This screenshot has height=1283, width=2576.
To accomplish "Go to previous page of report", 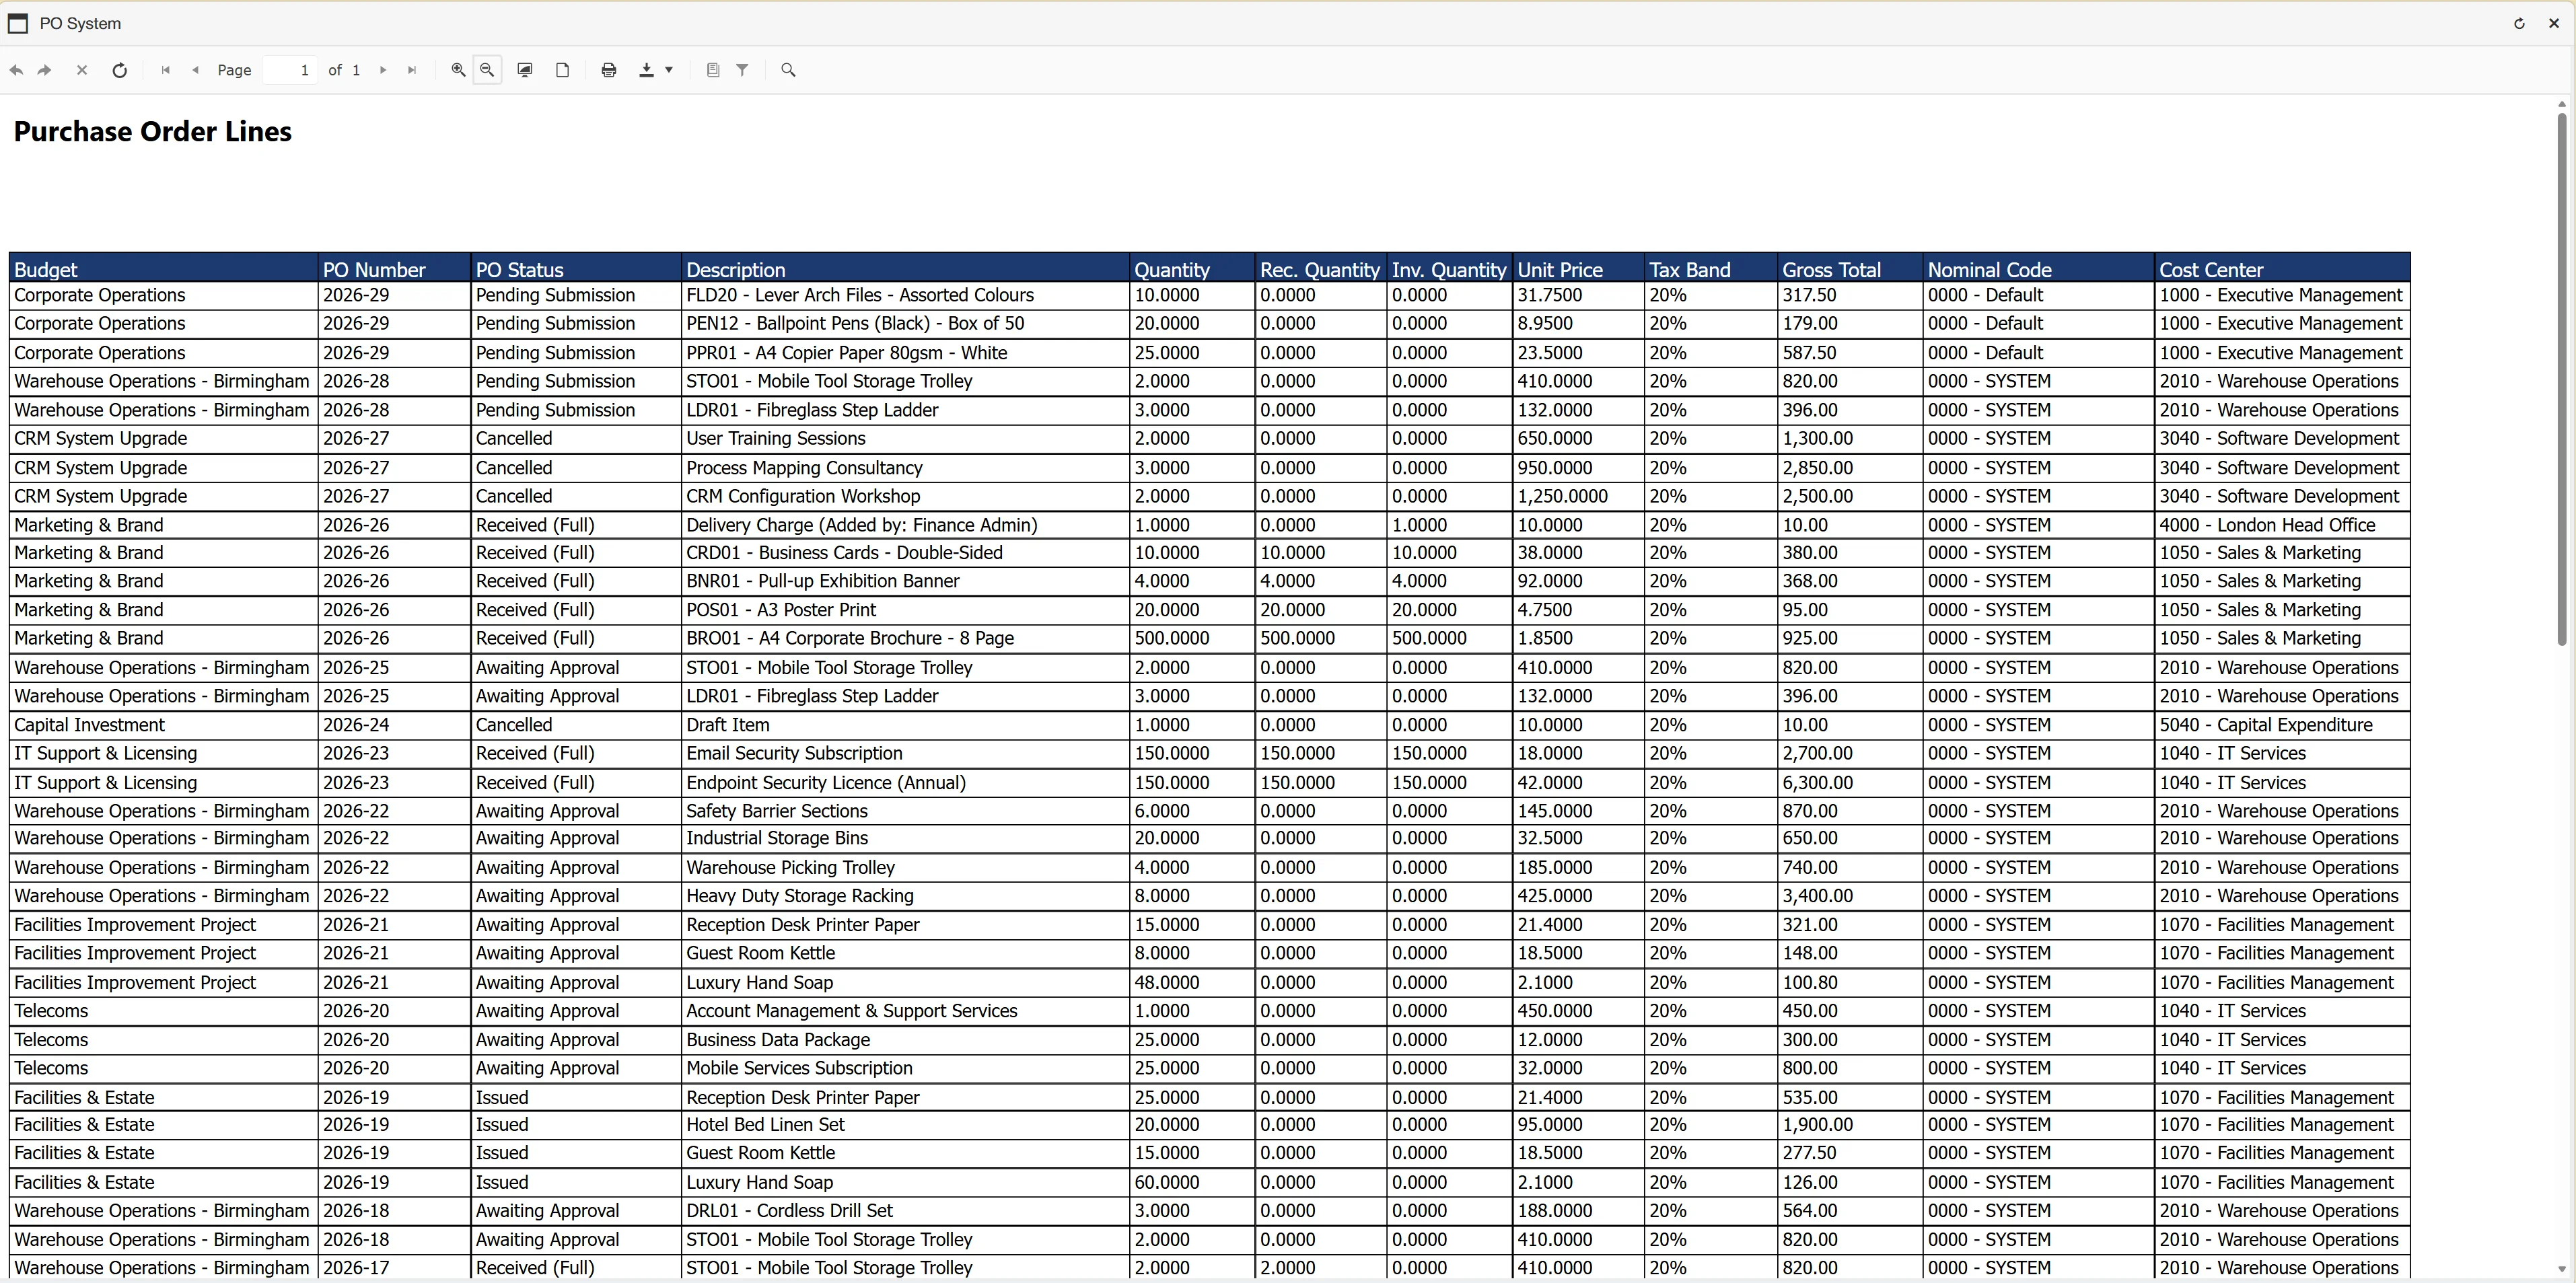I will (196, 70).
